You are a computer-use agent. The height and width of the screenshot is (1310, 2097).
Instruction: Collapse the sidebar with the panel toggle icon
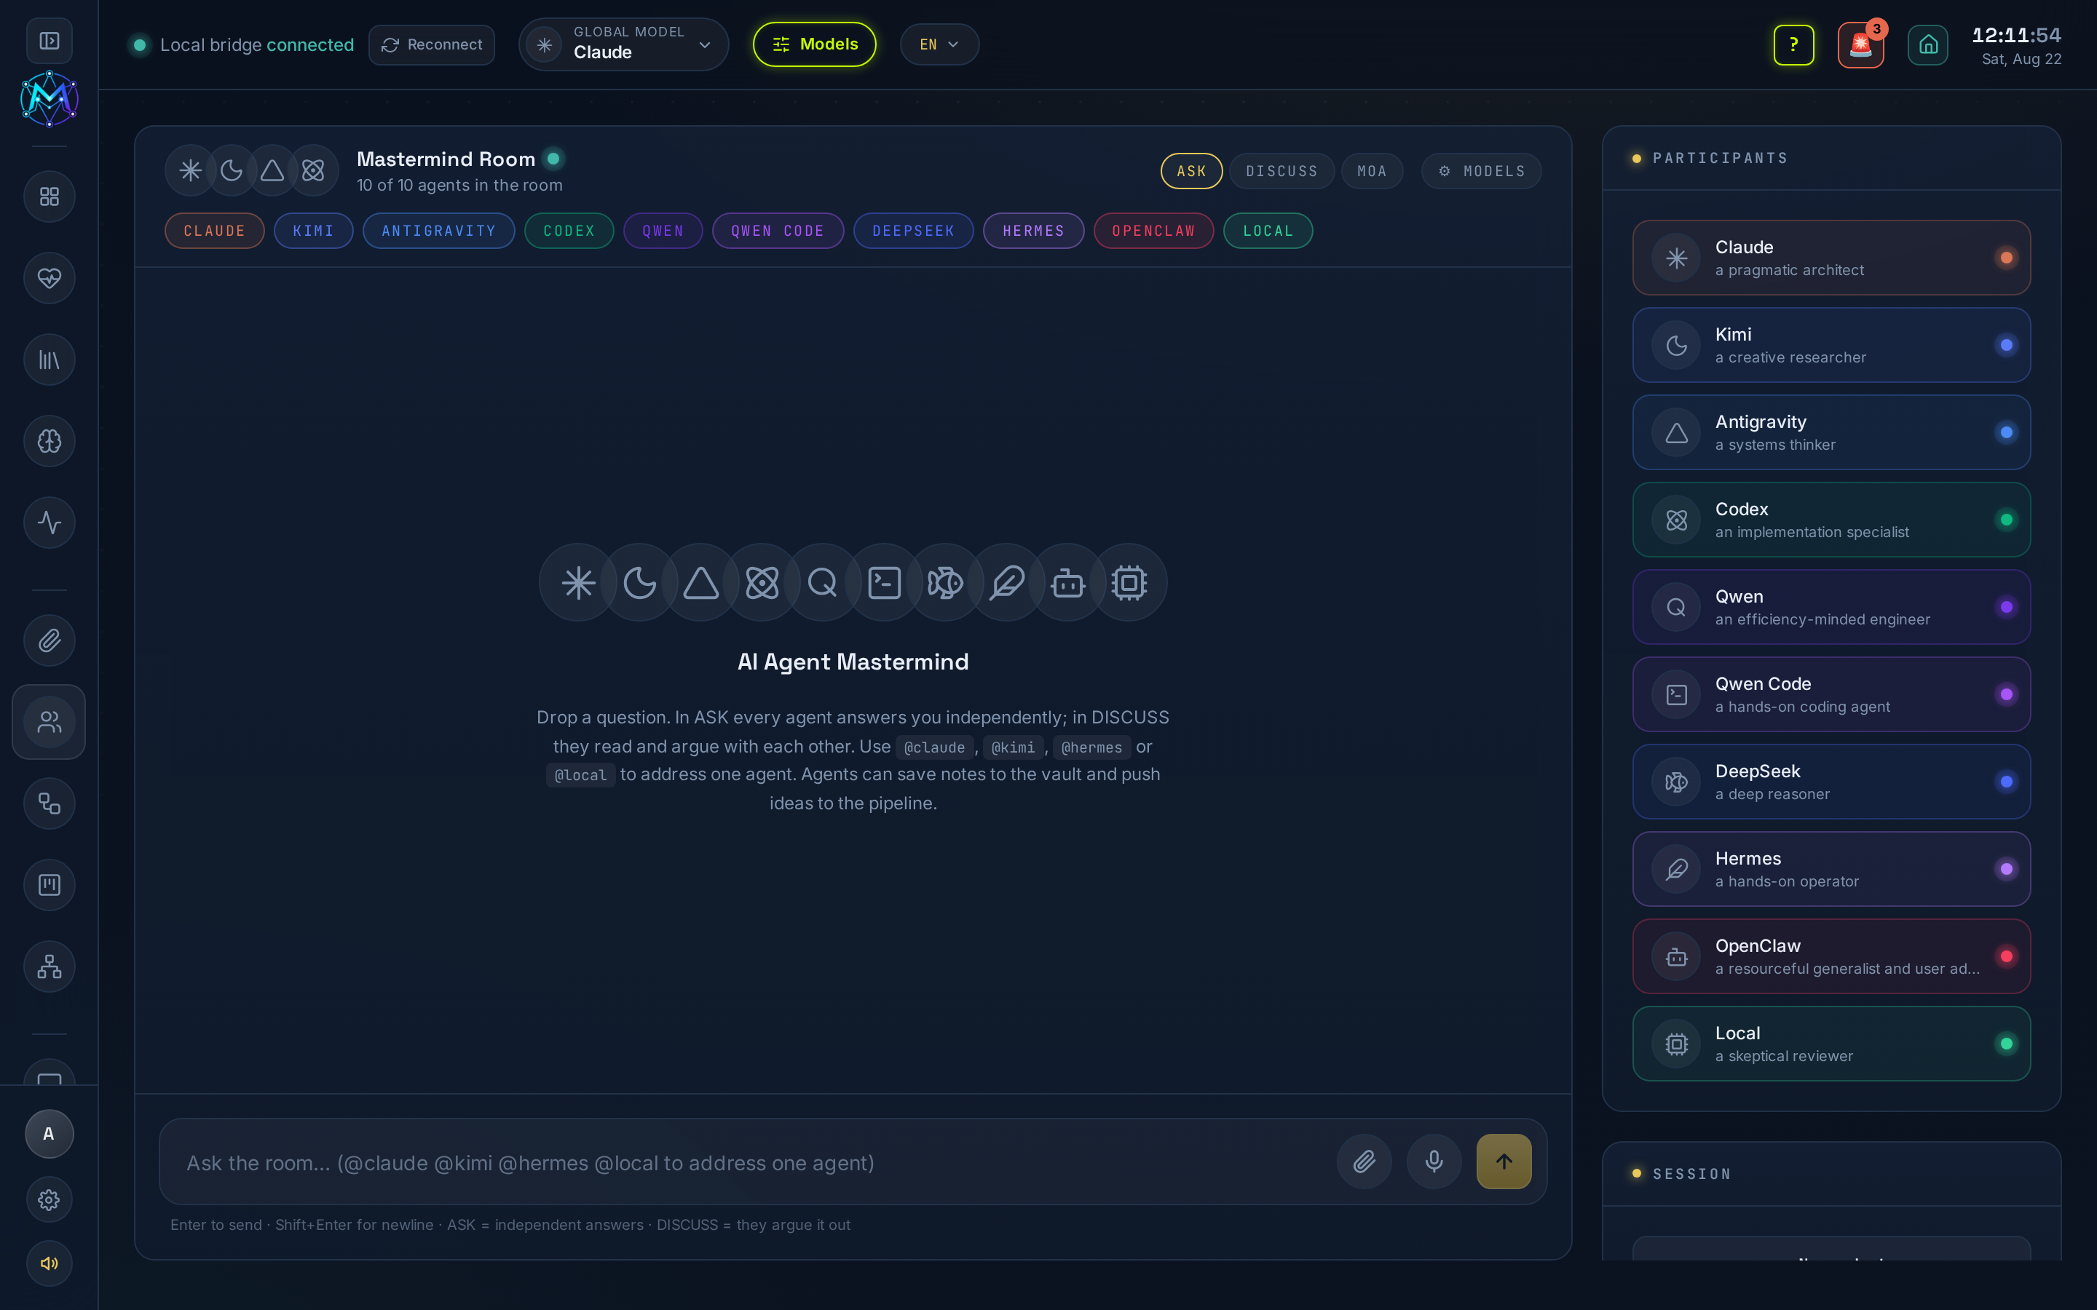tap(50, 41)
